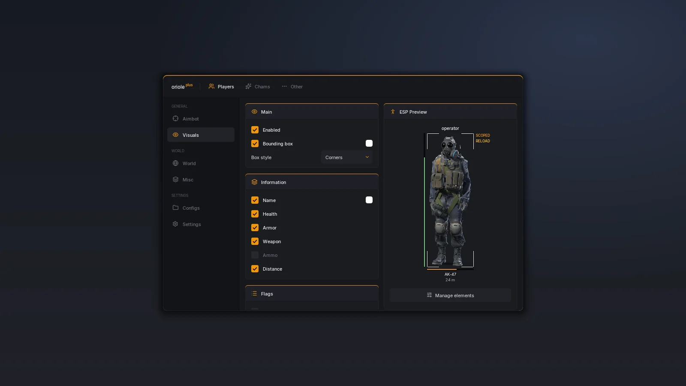The height and width of the screenshot is (386, 686).
Task: Uncheck the Enabled checkbox
Action: click(x=255, y=130)
